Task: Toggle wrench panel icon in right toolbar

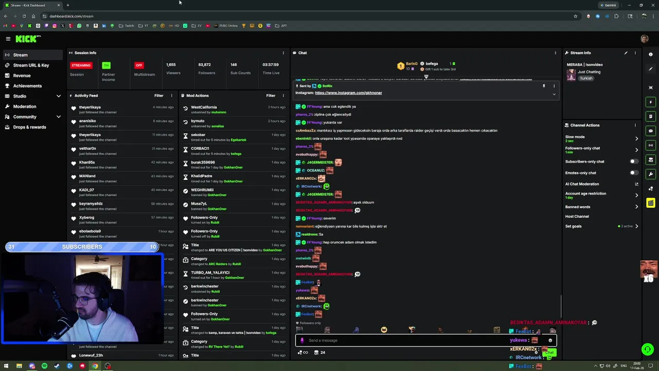Action: coord(651,174)
